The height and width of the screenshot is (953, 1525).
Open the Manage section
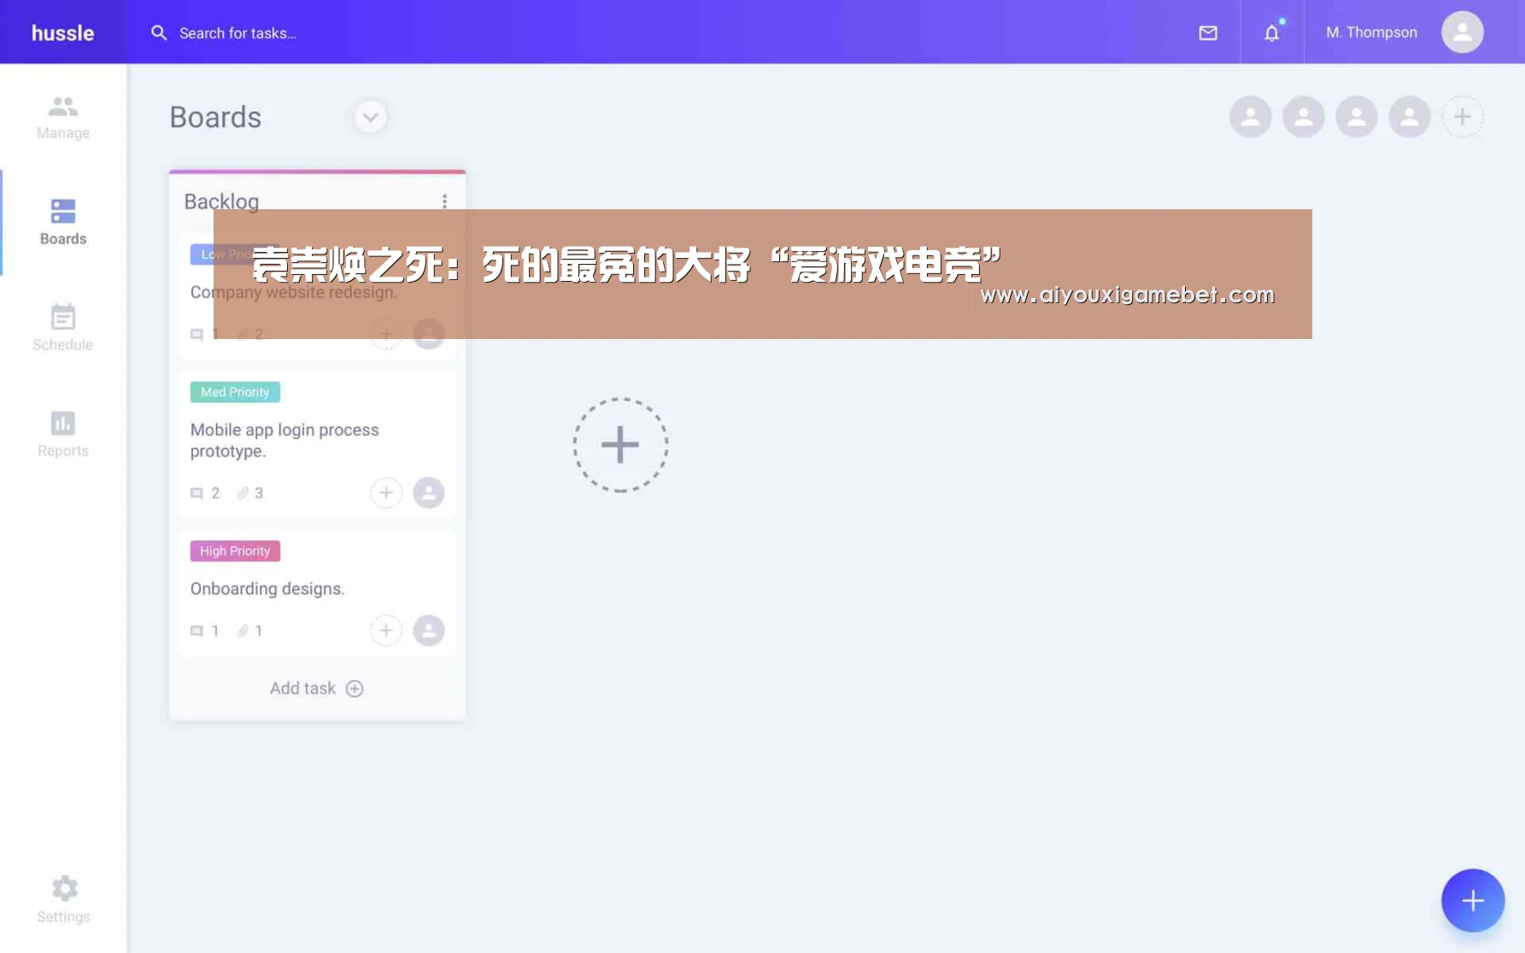pyautogui.click(x=63, y=117)
